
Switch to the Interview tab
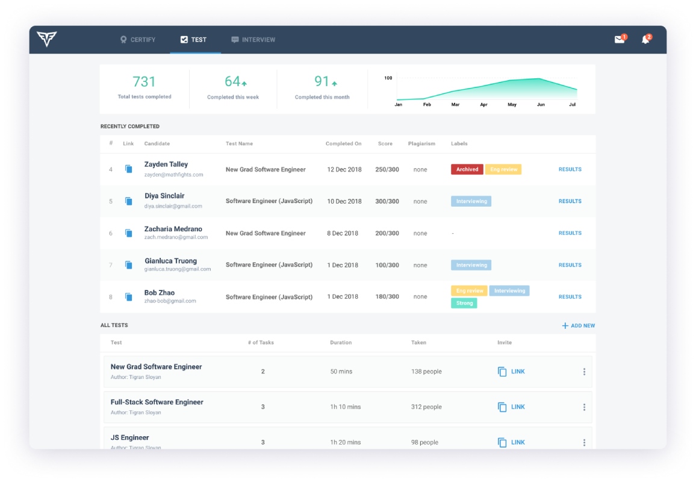coord(253,40)
